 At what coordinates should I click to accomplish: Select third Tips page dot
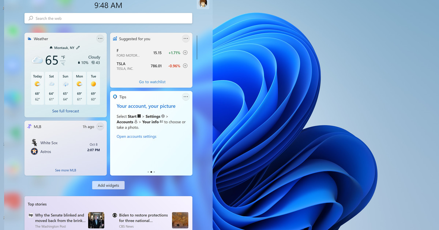tap(154, 172)
